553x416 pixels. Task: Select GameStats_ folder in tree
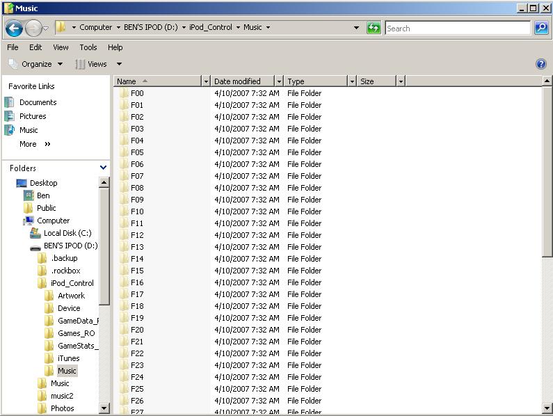78,346
